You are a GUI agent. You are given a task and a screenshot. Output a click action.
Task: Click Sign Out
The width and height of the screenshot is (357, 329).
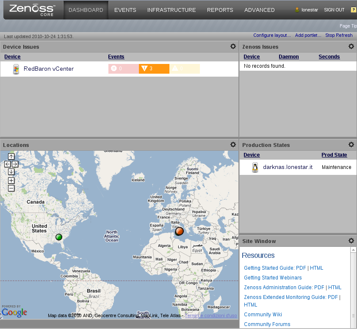click(x=334, y=10)
